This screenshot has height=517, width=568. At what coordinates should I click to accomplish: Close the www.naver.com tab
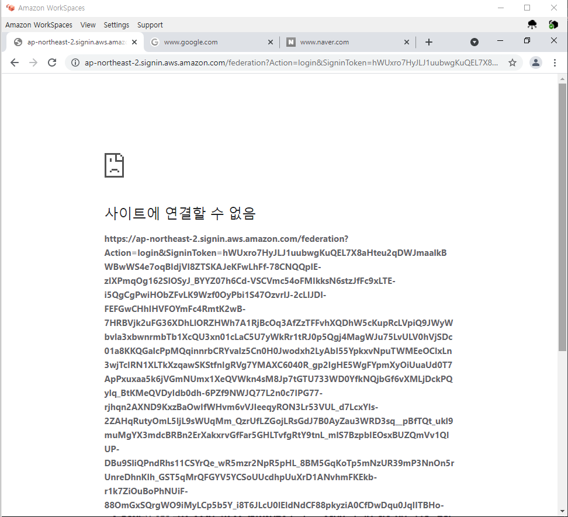pos(407,42)
